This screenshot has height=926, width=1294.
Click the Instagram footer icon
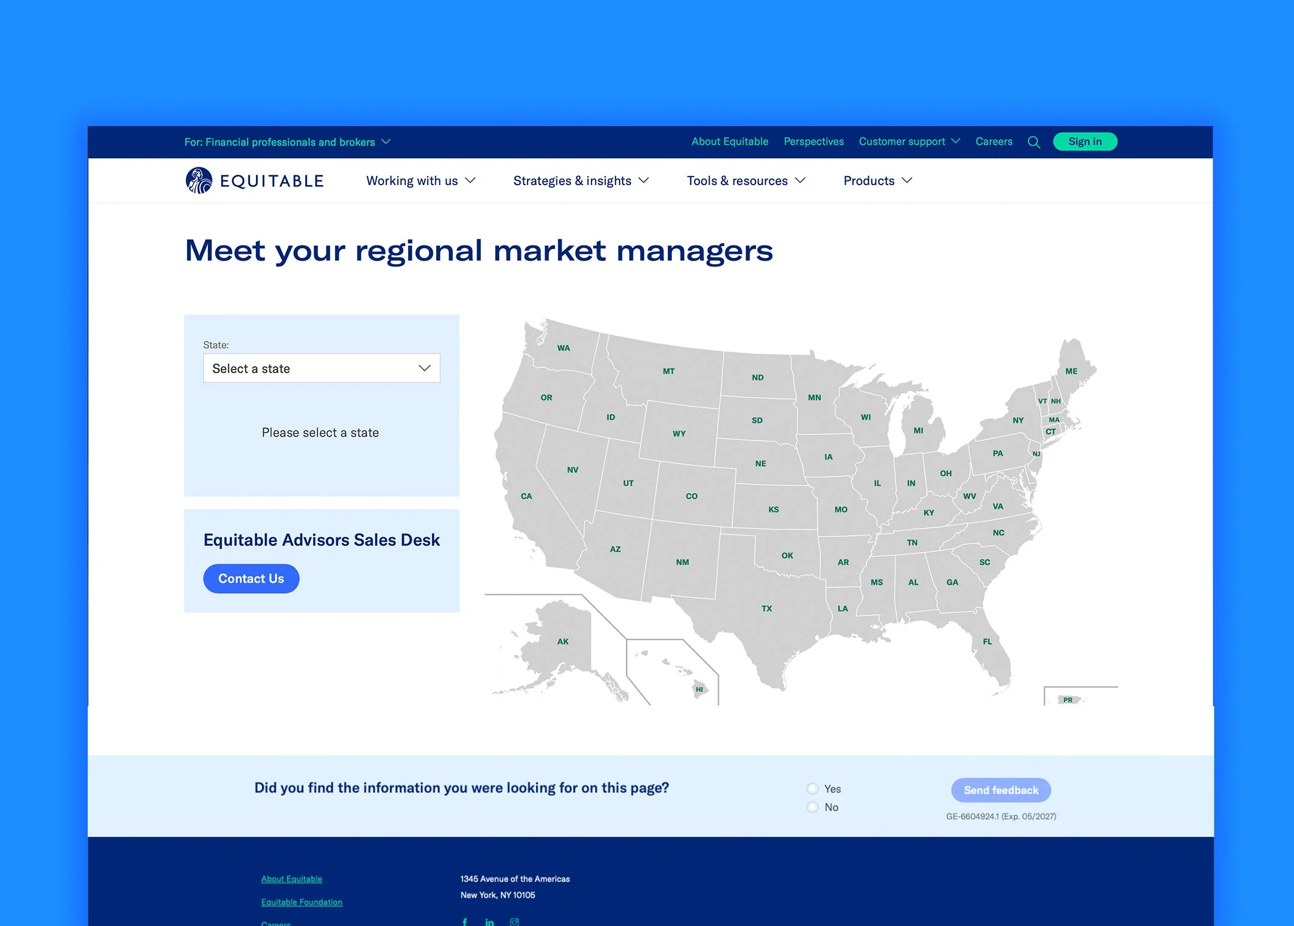pos(514,922)
